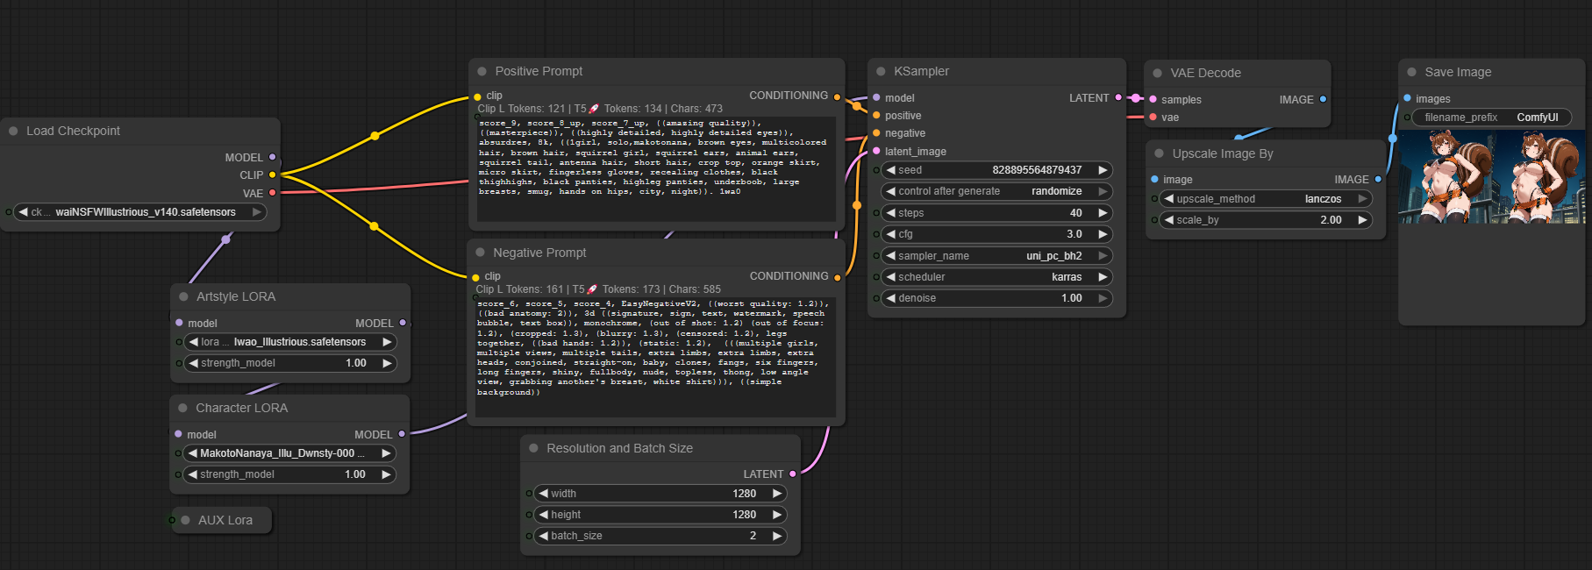Collapse the Positive Prompt node via its dot
This screenshot has height=570, width=1592.
tap(482, 71)
